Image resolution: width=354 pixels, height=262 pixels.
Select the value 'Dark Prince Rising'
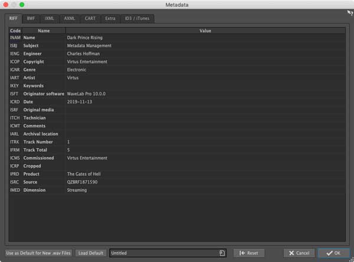coord(84,38)
